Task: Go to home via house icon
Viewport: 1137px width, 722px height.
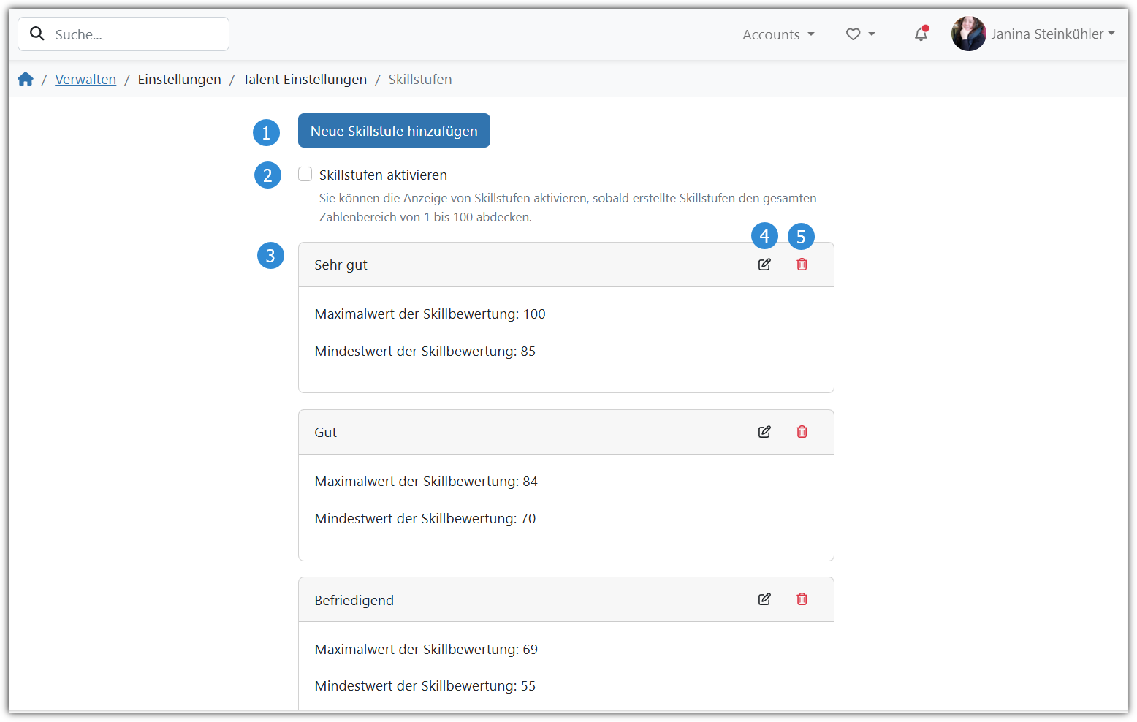Action: [x=26, y=79]
